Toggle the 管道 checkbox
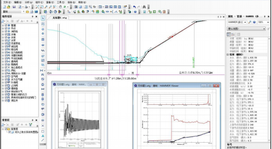 point(6,25)
